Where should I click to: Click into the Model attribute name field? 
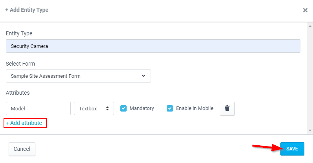point(38,108)
